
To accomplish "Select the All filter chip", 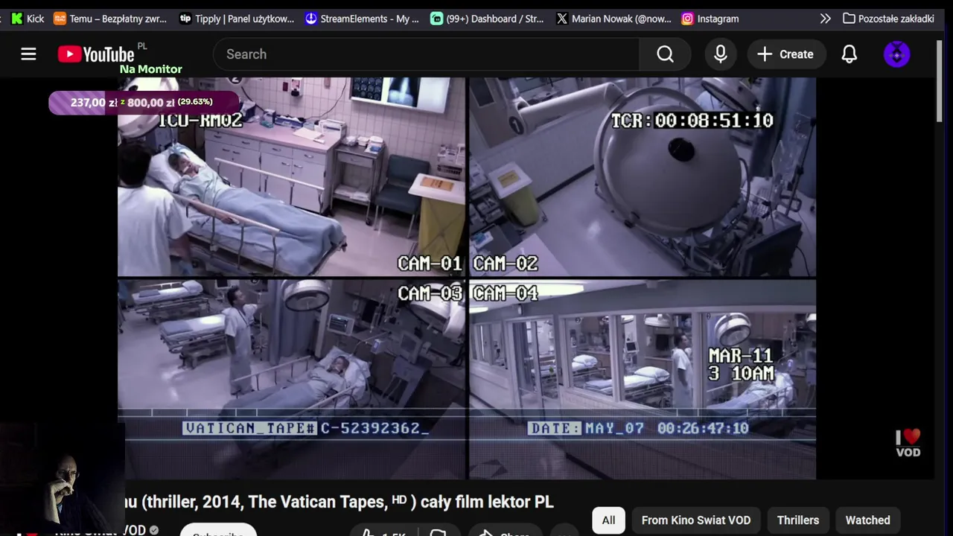I will point(608,520).
